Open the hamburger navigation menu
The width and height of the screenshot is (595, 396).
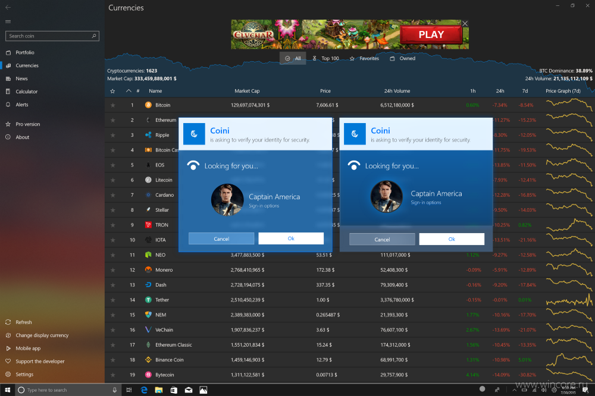coord(8,21)
